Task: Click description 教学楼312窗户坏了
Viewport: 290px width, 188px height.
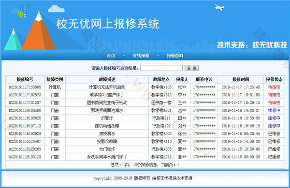Action: (107, 95)
